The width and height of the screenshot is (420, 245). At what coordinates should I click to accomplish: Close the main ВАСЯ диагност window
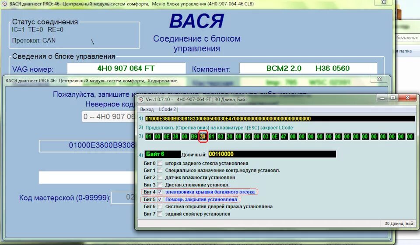pyautogui.click(x=384, y=2)
